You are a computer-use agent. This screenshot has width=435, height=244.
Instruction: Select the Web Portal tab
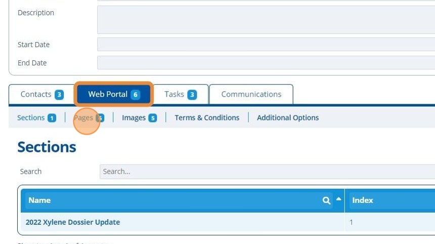click(x=108, y=94)
